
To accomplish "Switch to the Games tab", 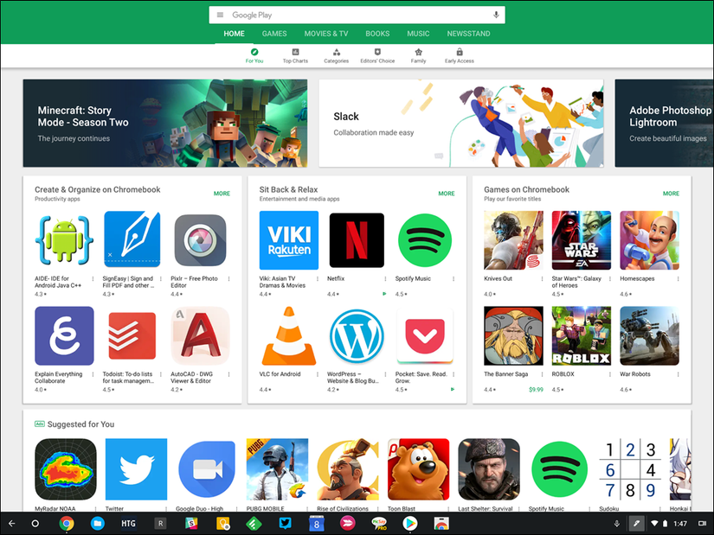I will (274, 34).
